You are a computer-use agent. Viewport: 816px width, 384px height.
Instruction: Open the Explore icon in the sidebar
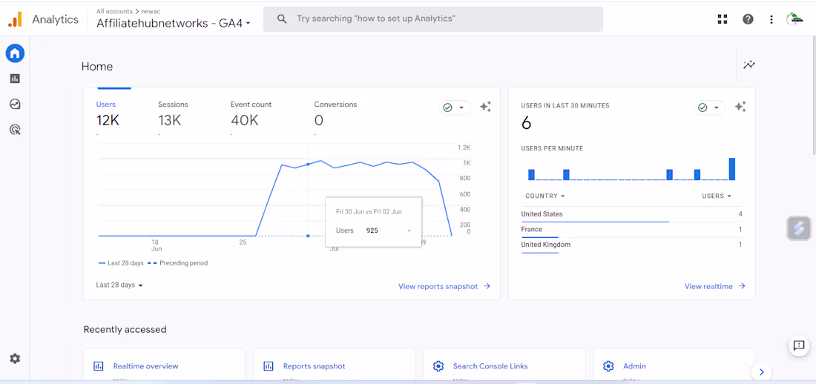tap(15, 104)
